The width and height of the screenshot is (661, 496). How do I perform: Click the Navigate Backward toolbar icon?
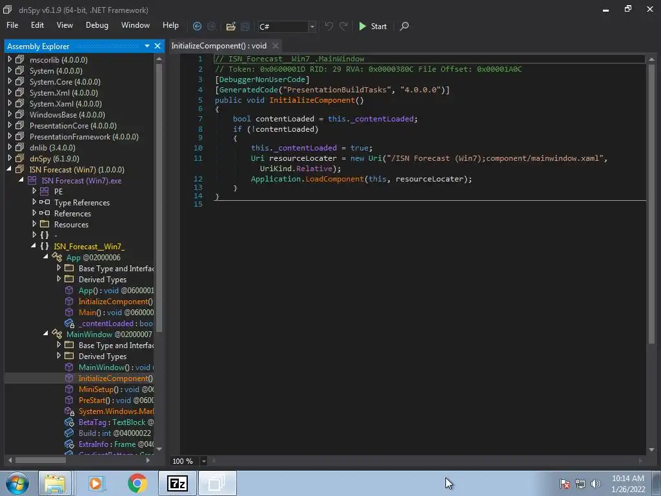pos(197,26)
